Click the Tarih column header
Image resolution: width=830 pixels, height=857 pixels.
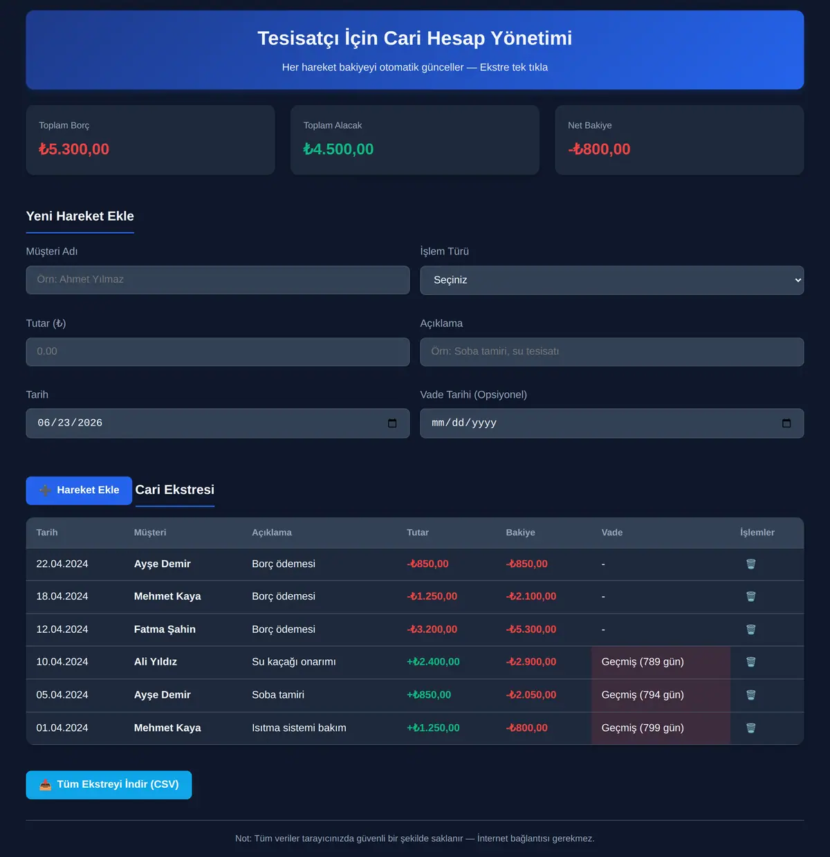click(47, 533)
